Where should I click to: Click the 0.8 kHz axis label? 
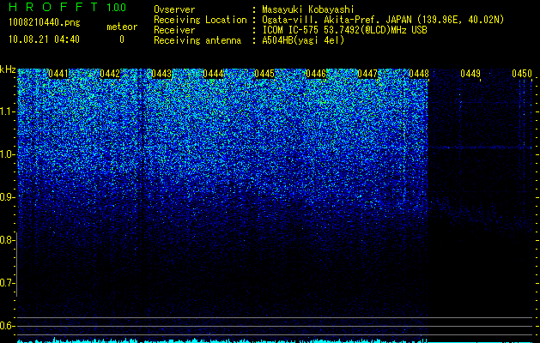pos(7,240)
